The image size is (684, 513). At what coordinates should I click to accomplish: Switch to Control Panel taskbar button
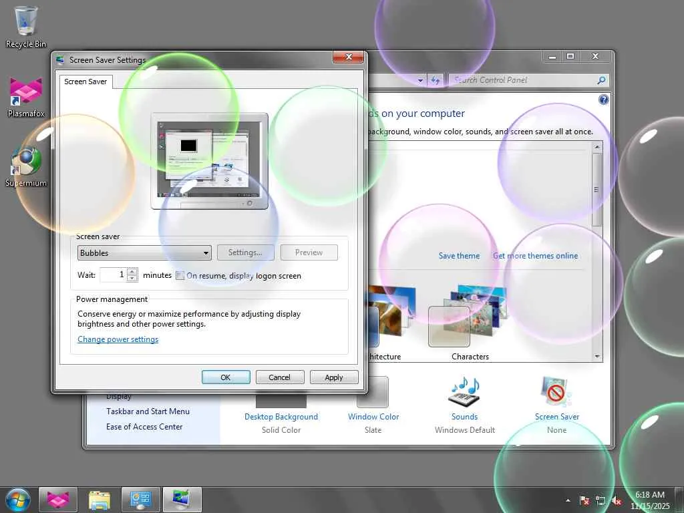coord(140,500)
